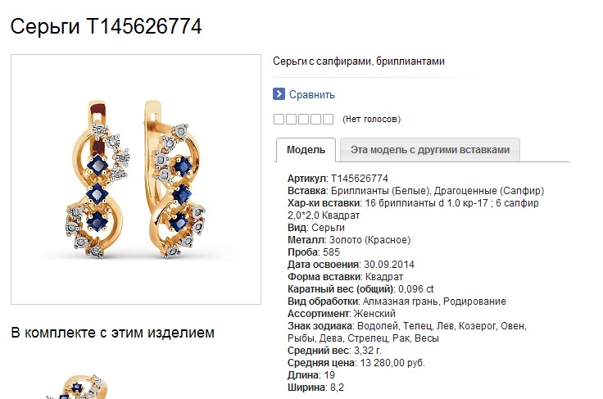The image size is (603, 399).
Task: Click the left earring in the photo
Action: (x=96, y=179)
